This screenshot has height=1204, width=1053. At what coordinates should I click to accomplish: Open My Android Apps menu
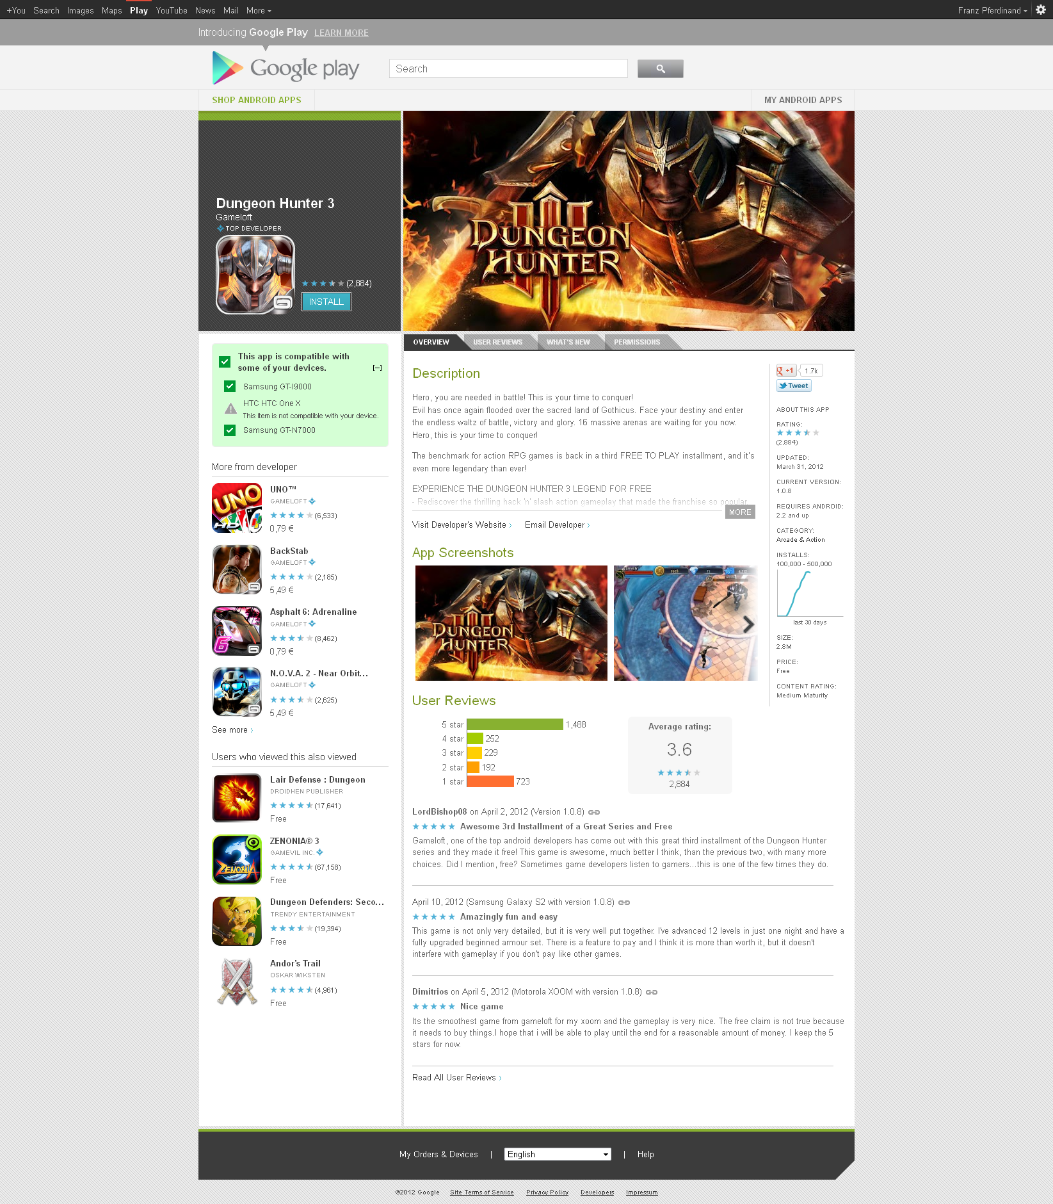(x=803, y=100)
